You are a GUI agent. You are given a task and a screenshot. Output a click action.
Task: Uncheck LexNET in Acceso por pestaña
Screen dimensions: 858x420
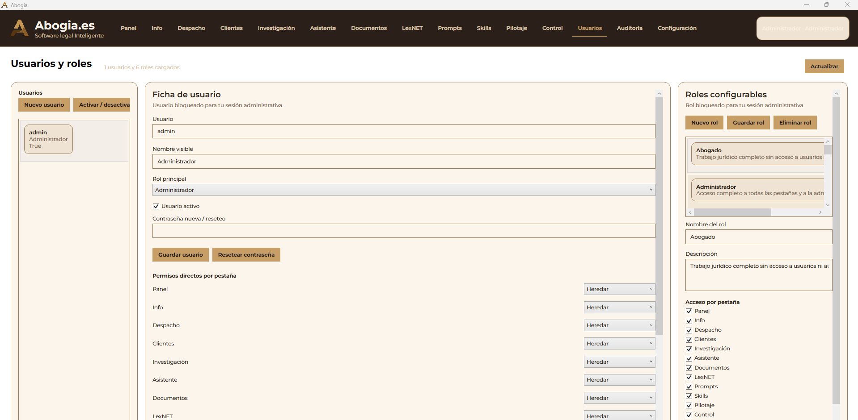click(689, 377)
